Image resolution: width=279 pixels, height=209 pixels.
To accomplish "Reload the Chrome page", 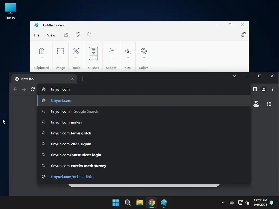I will tap(33, 89).
